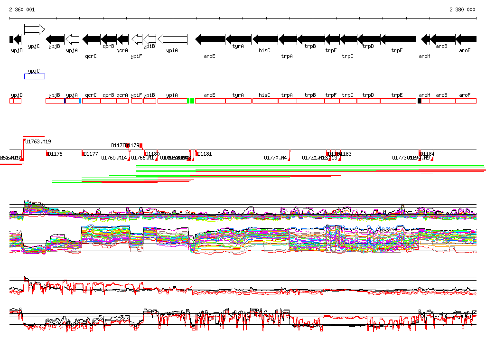
Task: Click the red-outlined trpD segment box
Action: click(368, 101)
